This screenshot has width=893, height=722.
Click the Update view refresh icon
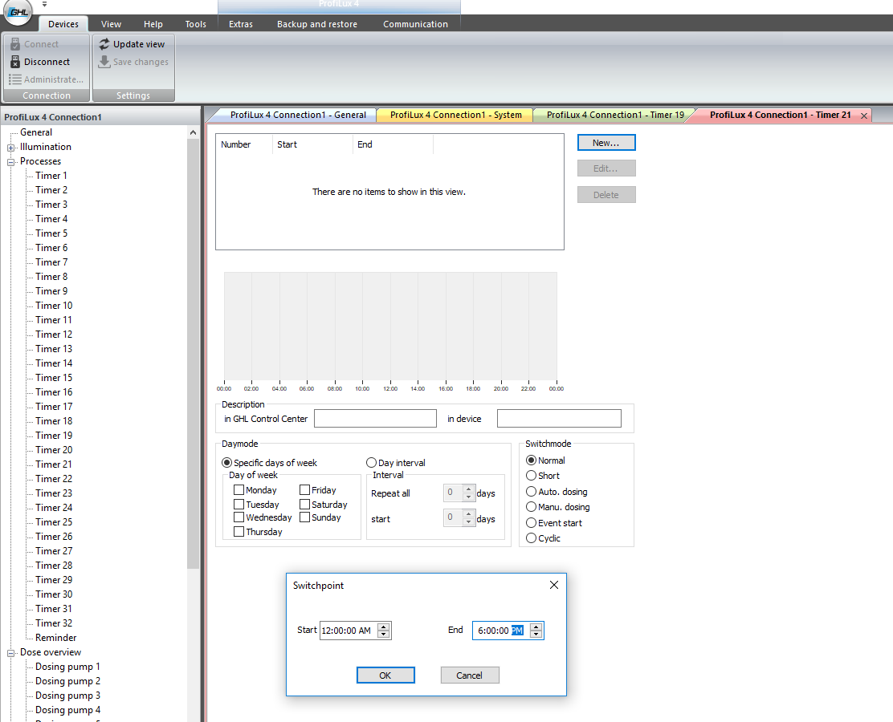click(104, 44)
